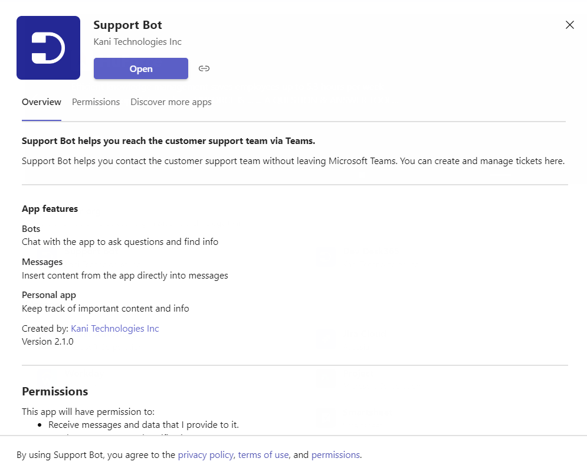Open Kani Technologies Inc creator link

pyautogui.click(x=115, y=328)
